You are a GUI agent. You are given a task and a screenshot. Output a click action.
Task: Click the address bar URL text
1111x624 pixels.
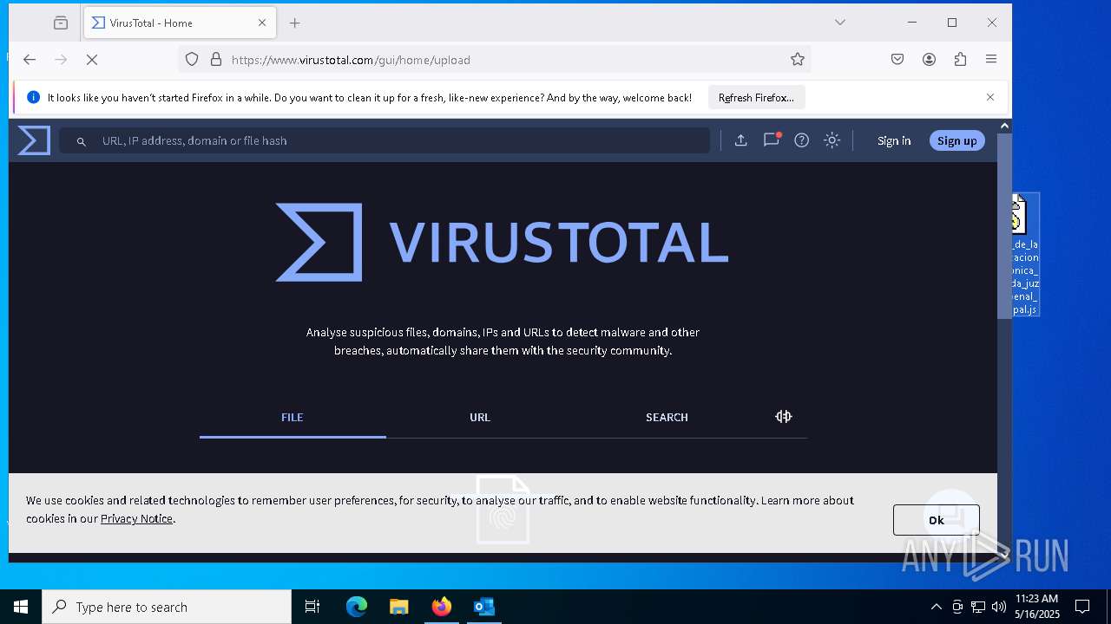tap(351, 60)
